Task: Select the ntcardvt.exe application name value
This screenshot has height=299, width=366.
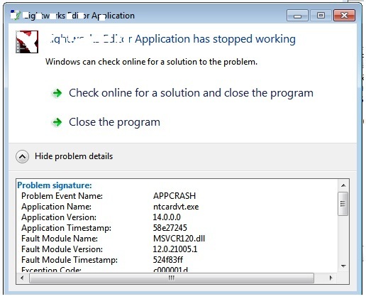Action: (x=176, y=207)
